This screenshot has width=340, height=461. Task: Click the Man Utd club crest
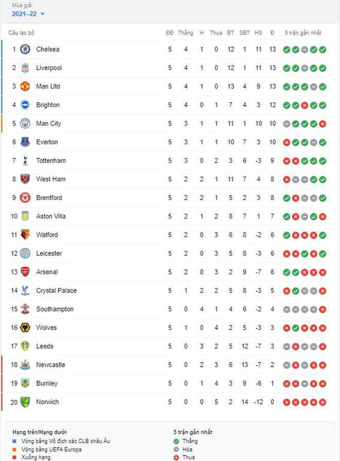25,87
